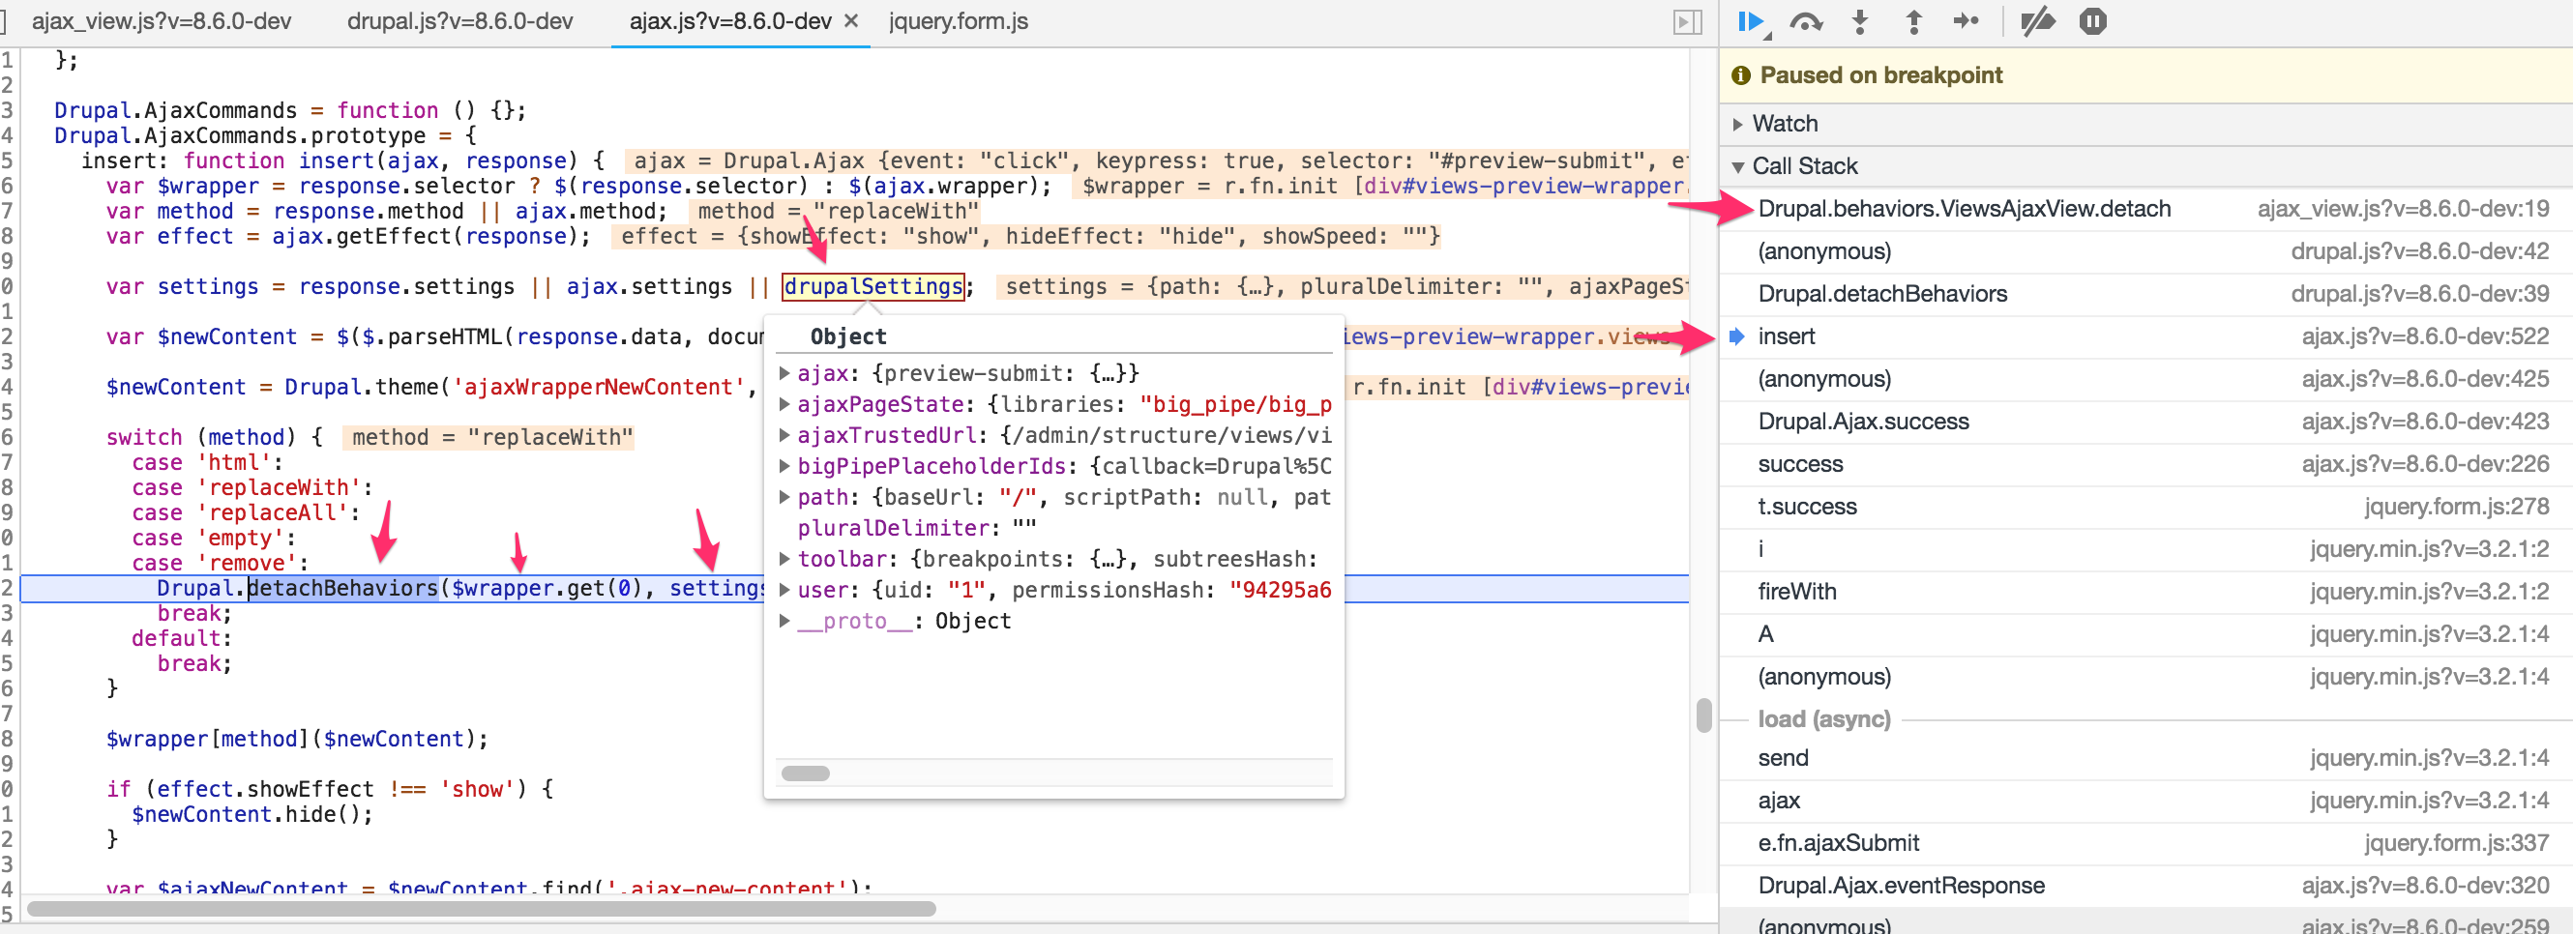Viewport: 2573px width, 934px height.
Task: Toggle the deactivate breakpoints icon
Action: [x=2036, y=22]
